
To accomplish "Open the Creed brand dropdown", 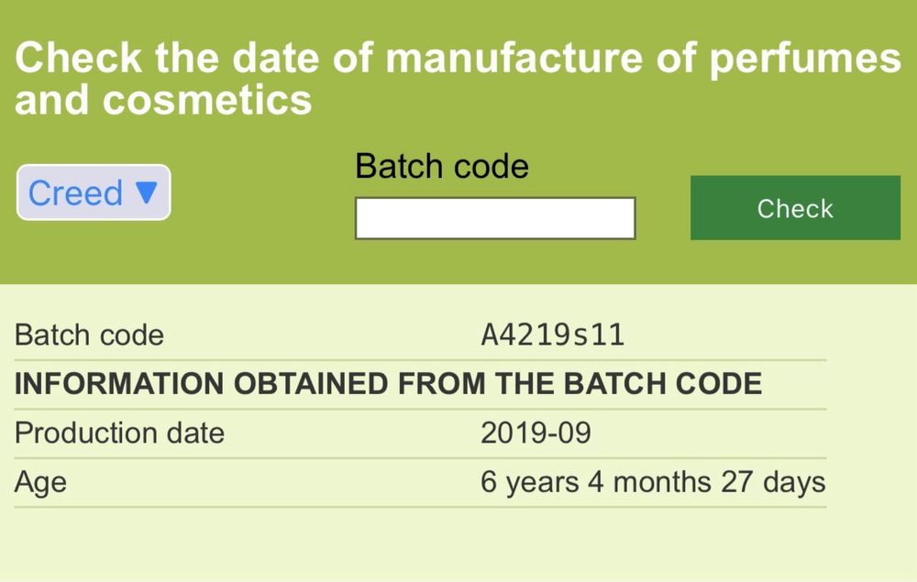I will point(94,192).
